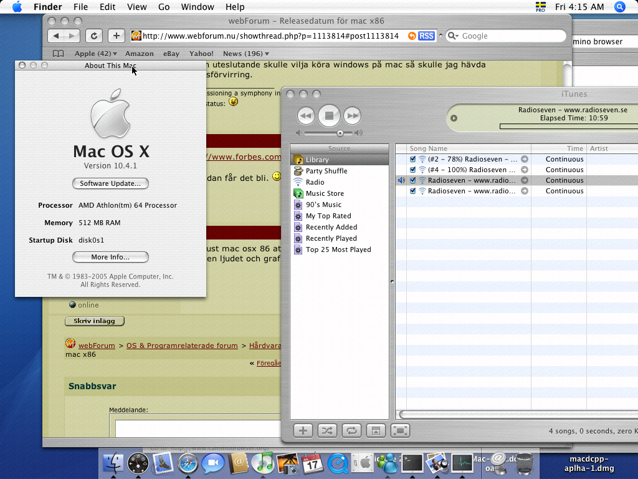Screen dimensions: 638x479
Task: Uncheck the currently playing Radioseven stream
Action: tap(412, 180)
